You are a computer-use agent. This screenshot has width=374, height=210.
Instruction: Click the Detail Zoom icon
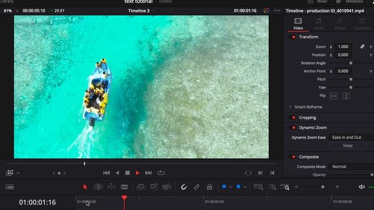click(x=273, y=187)
